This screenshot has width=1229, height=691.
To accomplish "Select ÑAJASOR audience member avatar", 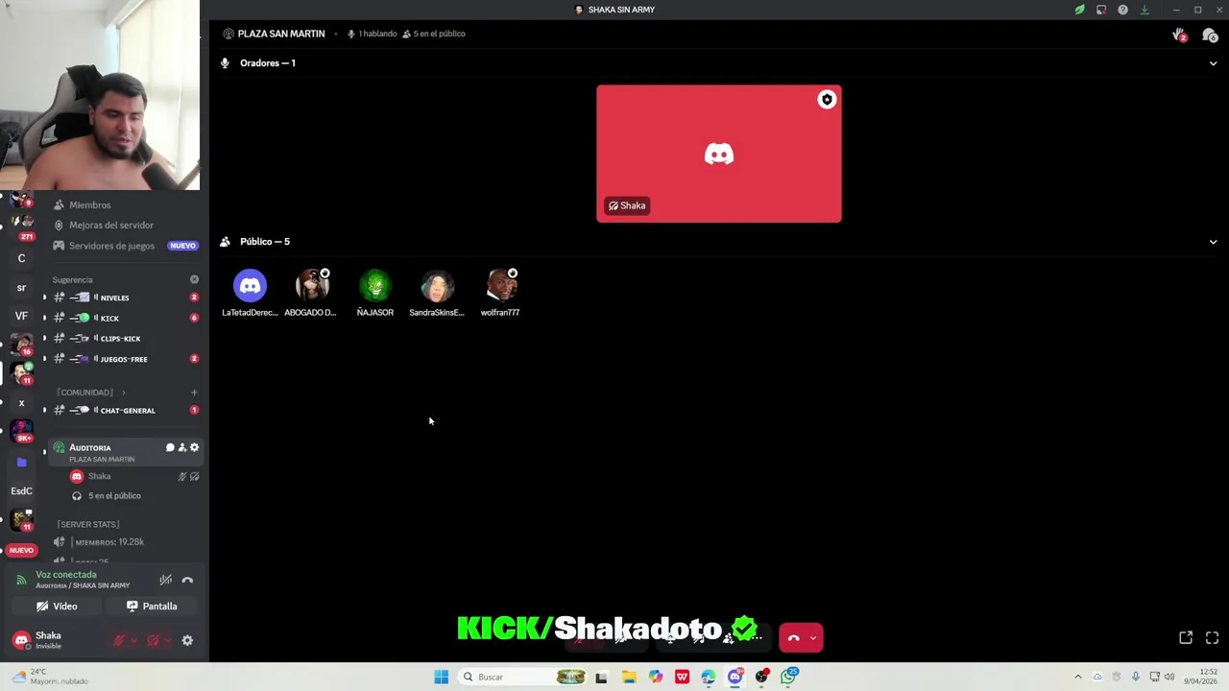I will (375, 286).
